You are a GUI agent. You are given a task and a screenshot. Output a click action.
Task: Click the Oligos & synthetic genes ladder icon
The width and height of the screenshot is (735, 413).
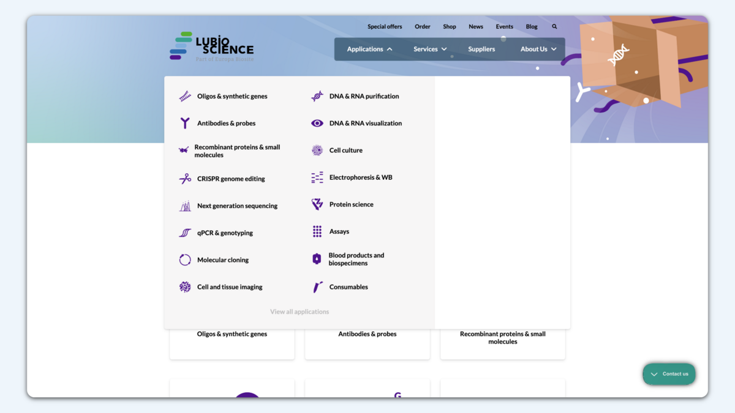pyautogui.click(x=185, y=96)
